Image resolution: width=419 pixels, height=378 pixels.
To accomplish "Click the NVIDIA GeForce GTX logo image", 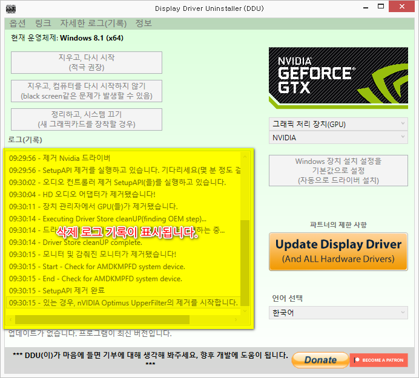I will [338, 78].
